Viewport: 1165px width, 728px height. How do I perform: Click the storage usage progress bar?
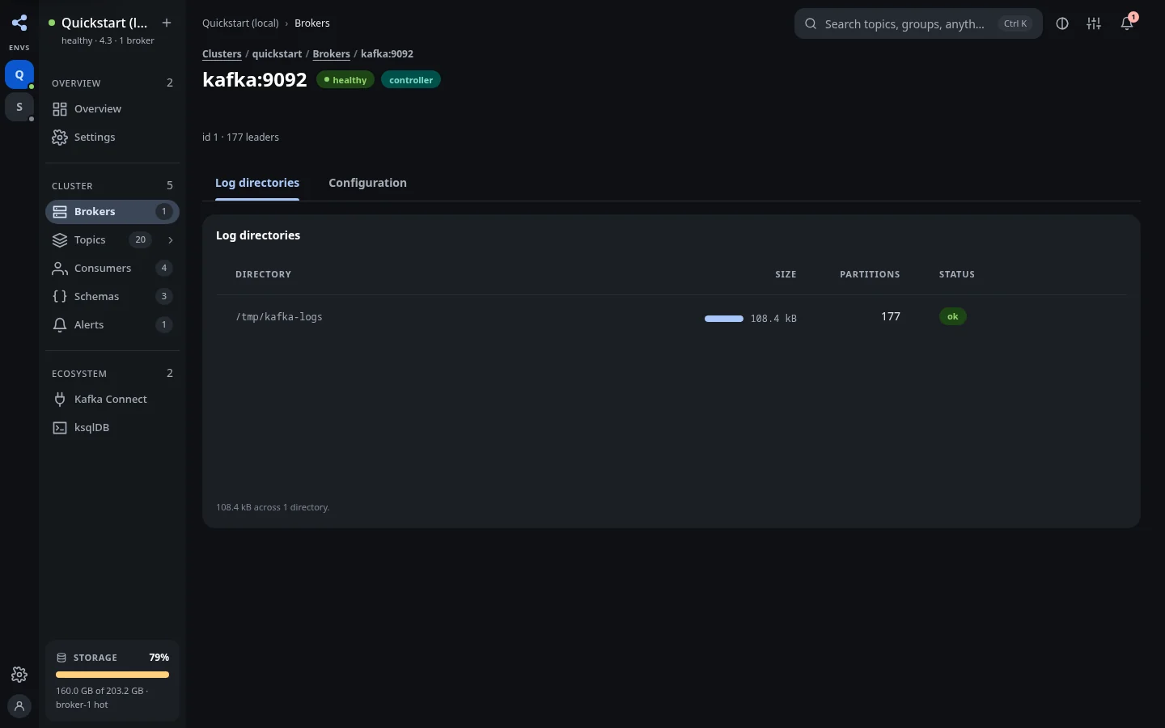click(112, 675)
